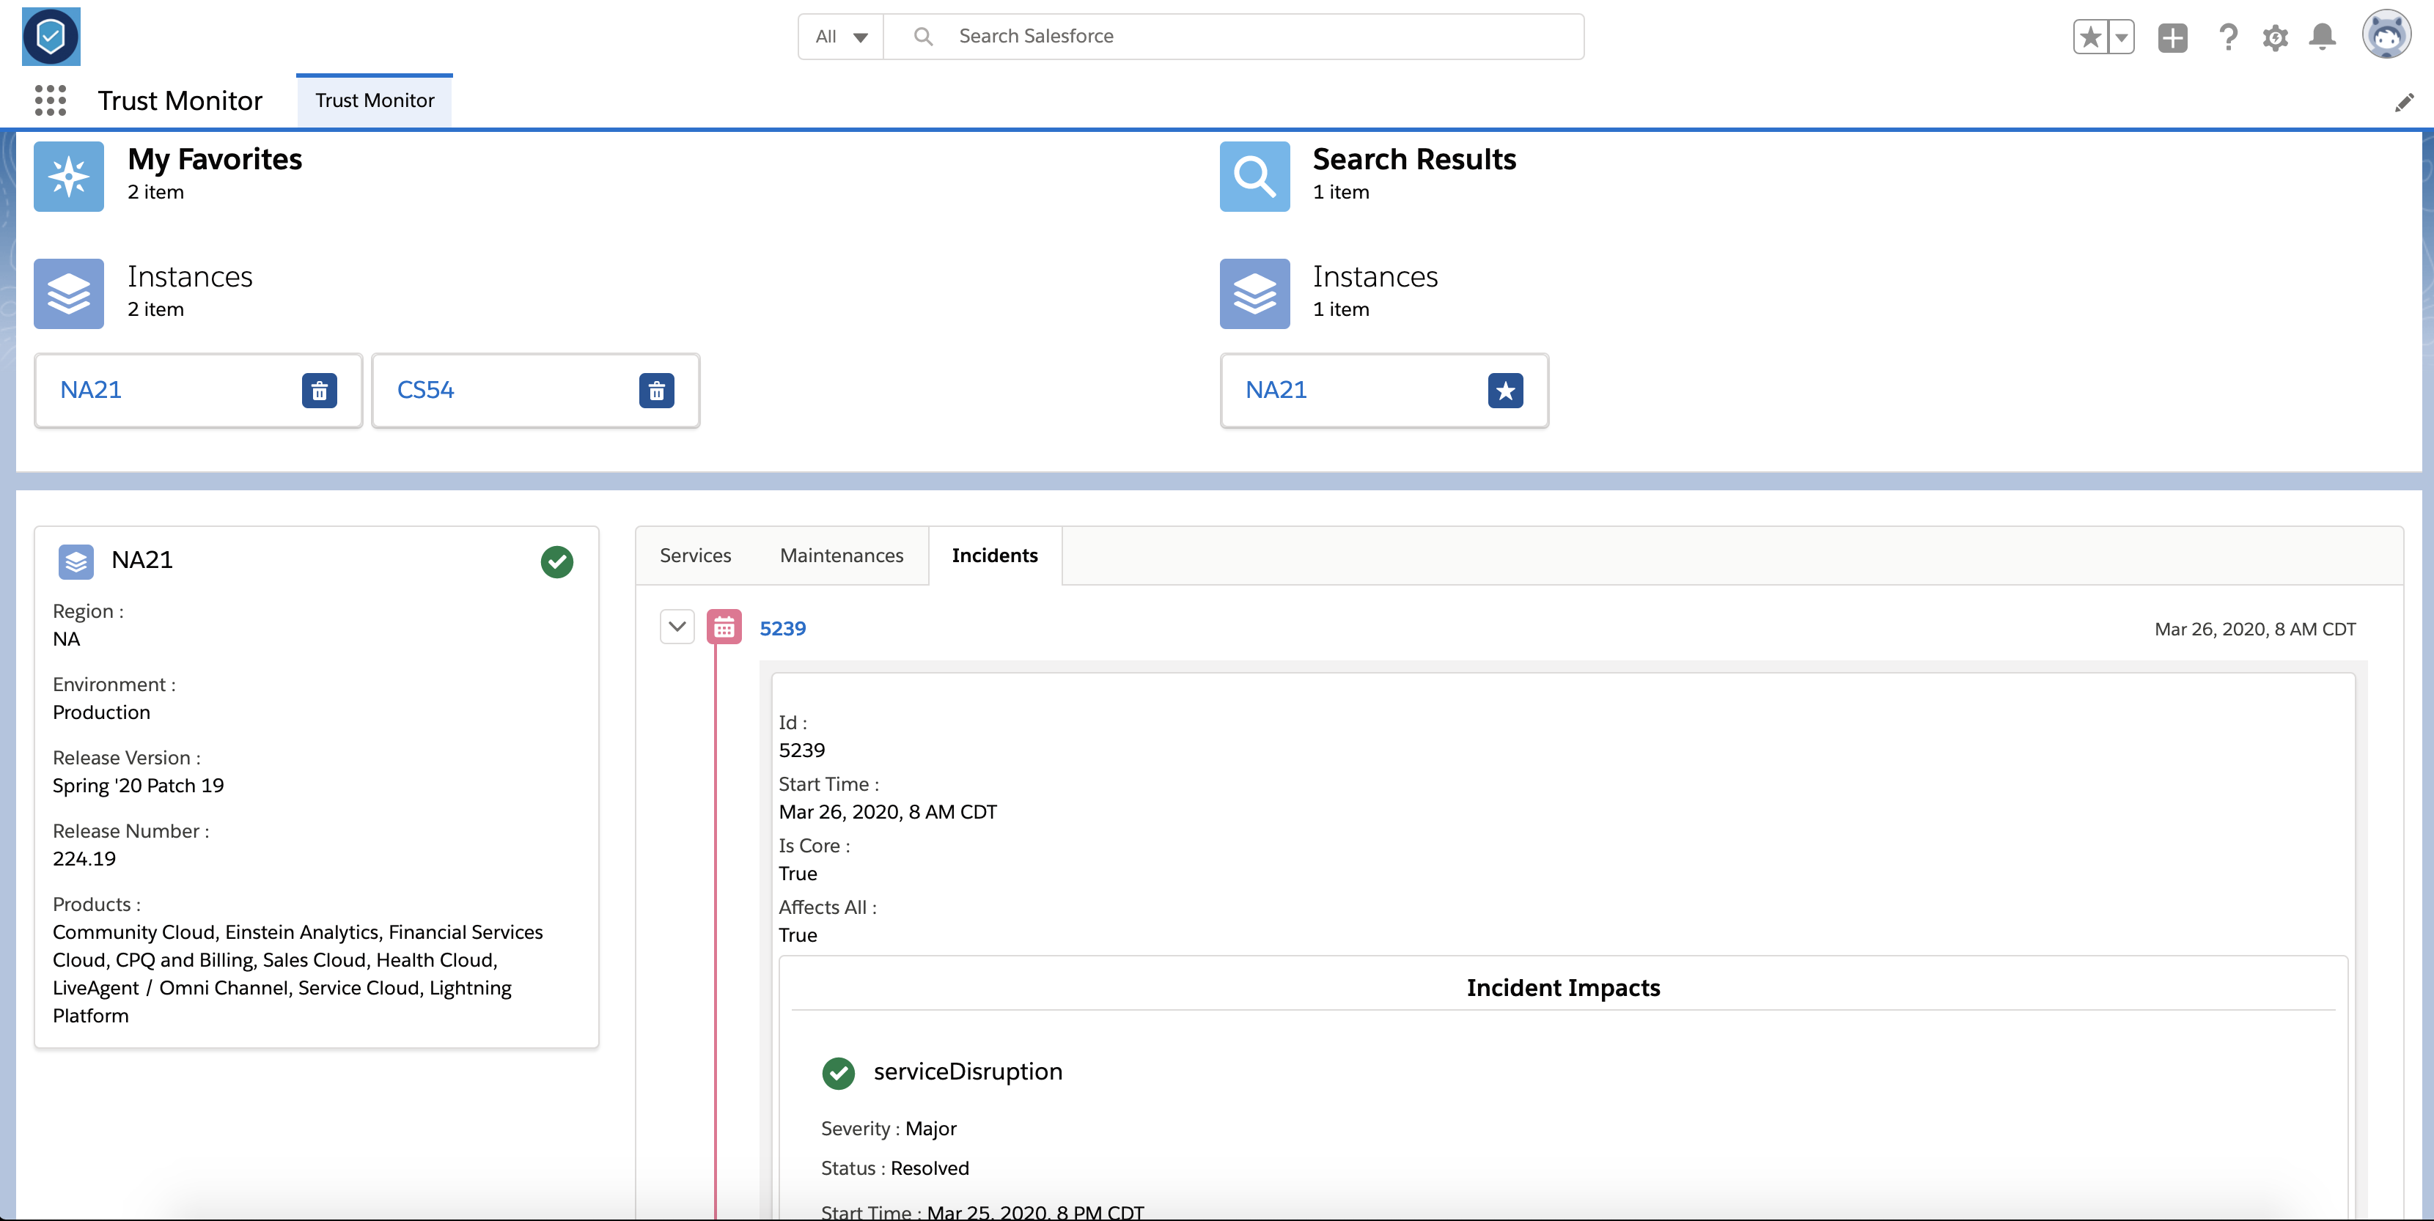Switch to the Services tab

coord(696,556)
